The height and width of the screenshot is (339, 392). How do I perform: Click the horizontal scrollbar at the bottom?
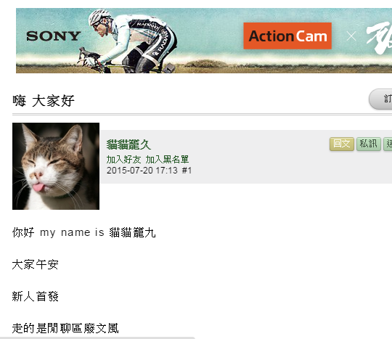[x=97, y=338]
